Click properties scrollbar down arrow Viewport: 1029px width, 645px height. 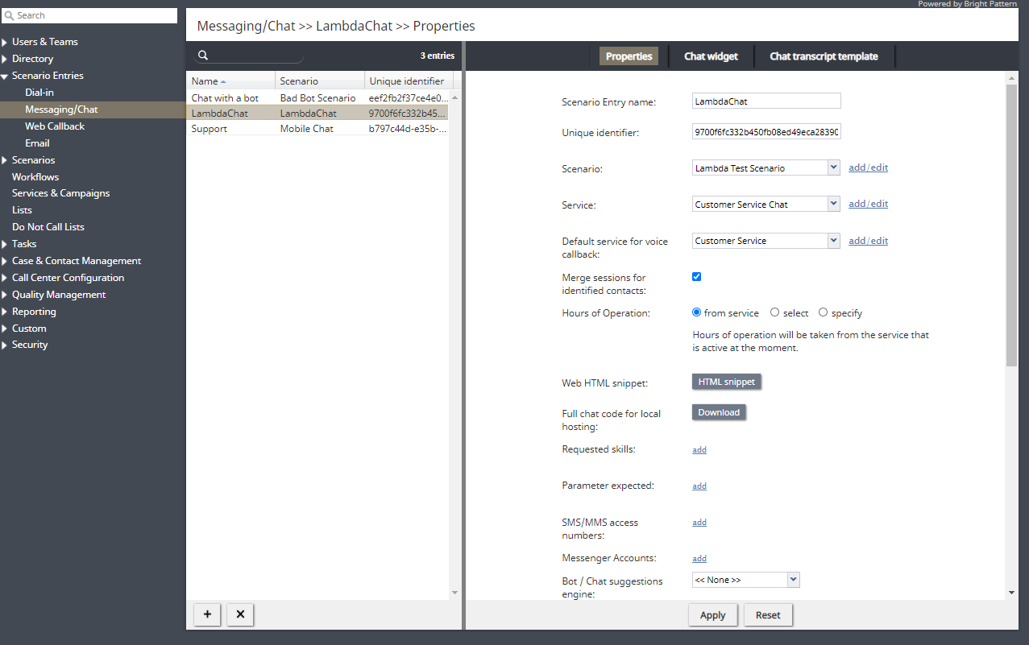click(x=1012, y=593)
